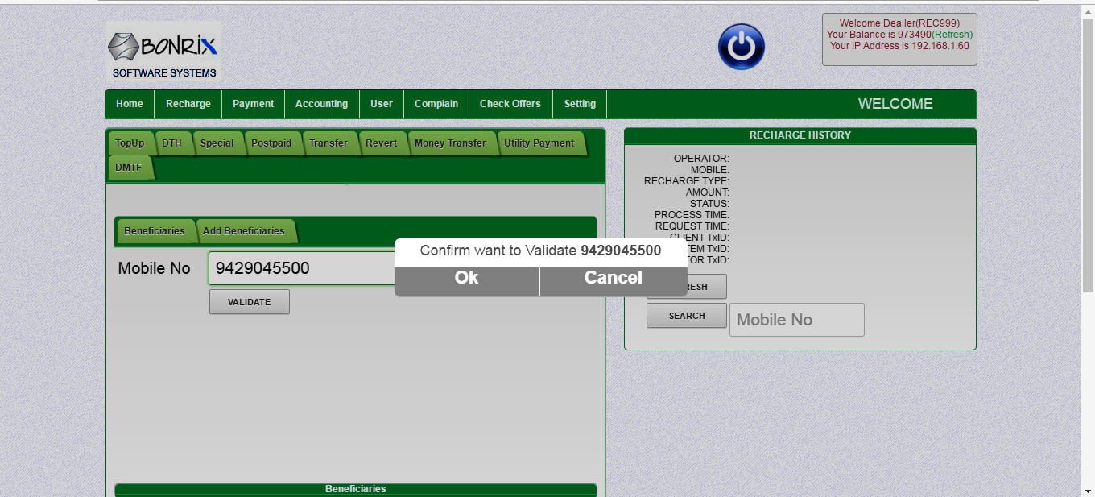
Task: Open the Payment menu
Action: [x=253, y=104]
